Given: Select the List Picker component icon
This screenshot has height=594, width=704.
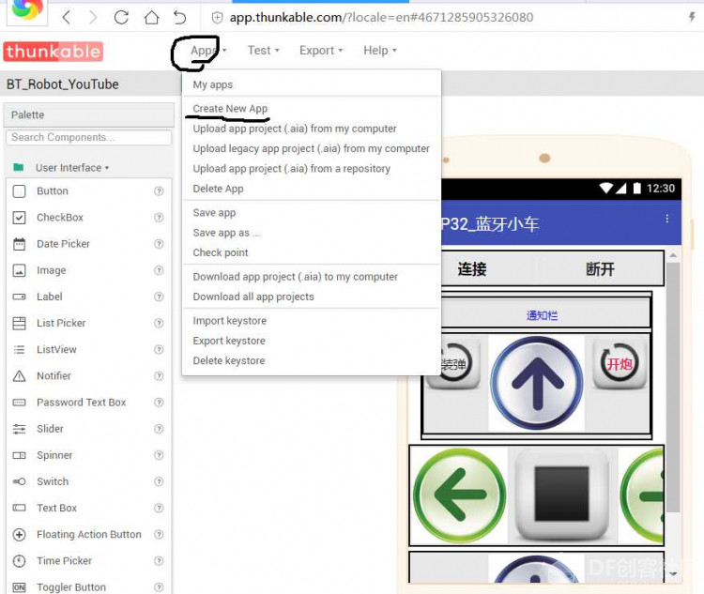Looking at the screenshot, I should pyautogui.click(x=20, y=323).
